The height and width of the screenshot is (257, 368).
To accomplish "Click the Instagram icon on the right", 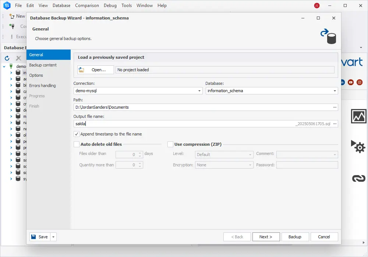I will (x=360, y=82).
